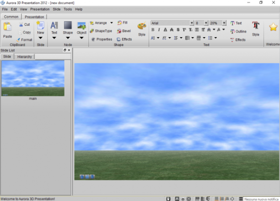Expand the bullet list dropdown arrow

(x=215, y=38)
